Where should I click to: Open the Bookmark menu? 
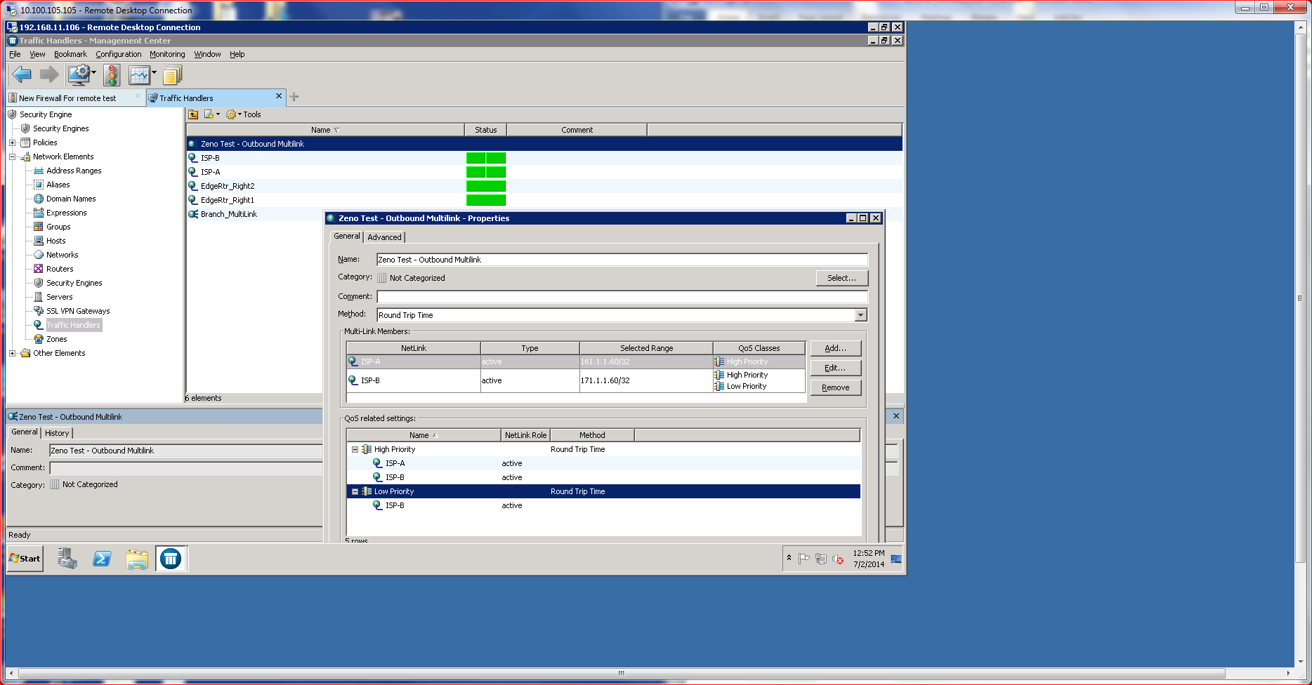(70, 54)
